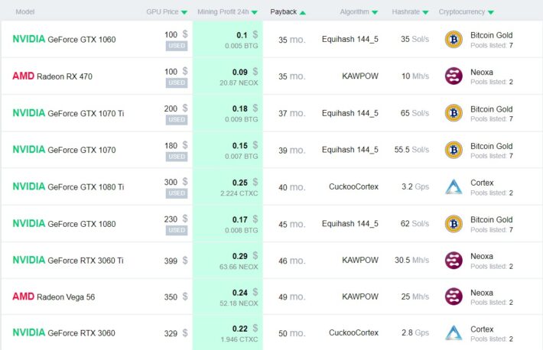Click Neoxa coin icon in RTX 3060 Ti row
The height and width of the screenshot is (350, 543).
point(454,261)
